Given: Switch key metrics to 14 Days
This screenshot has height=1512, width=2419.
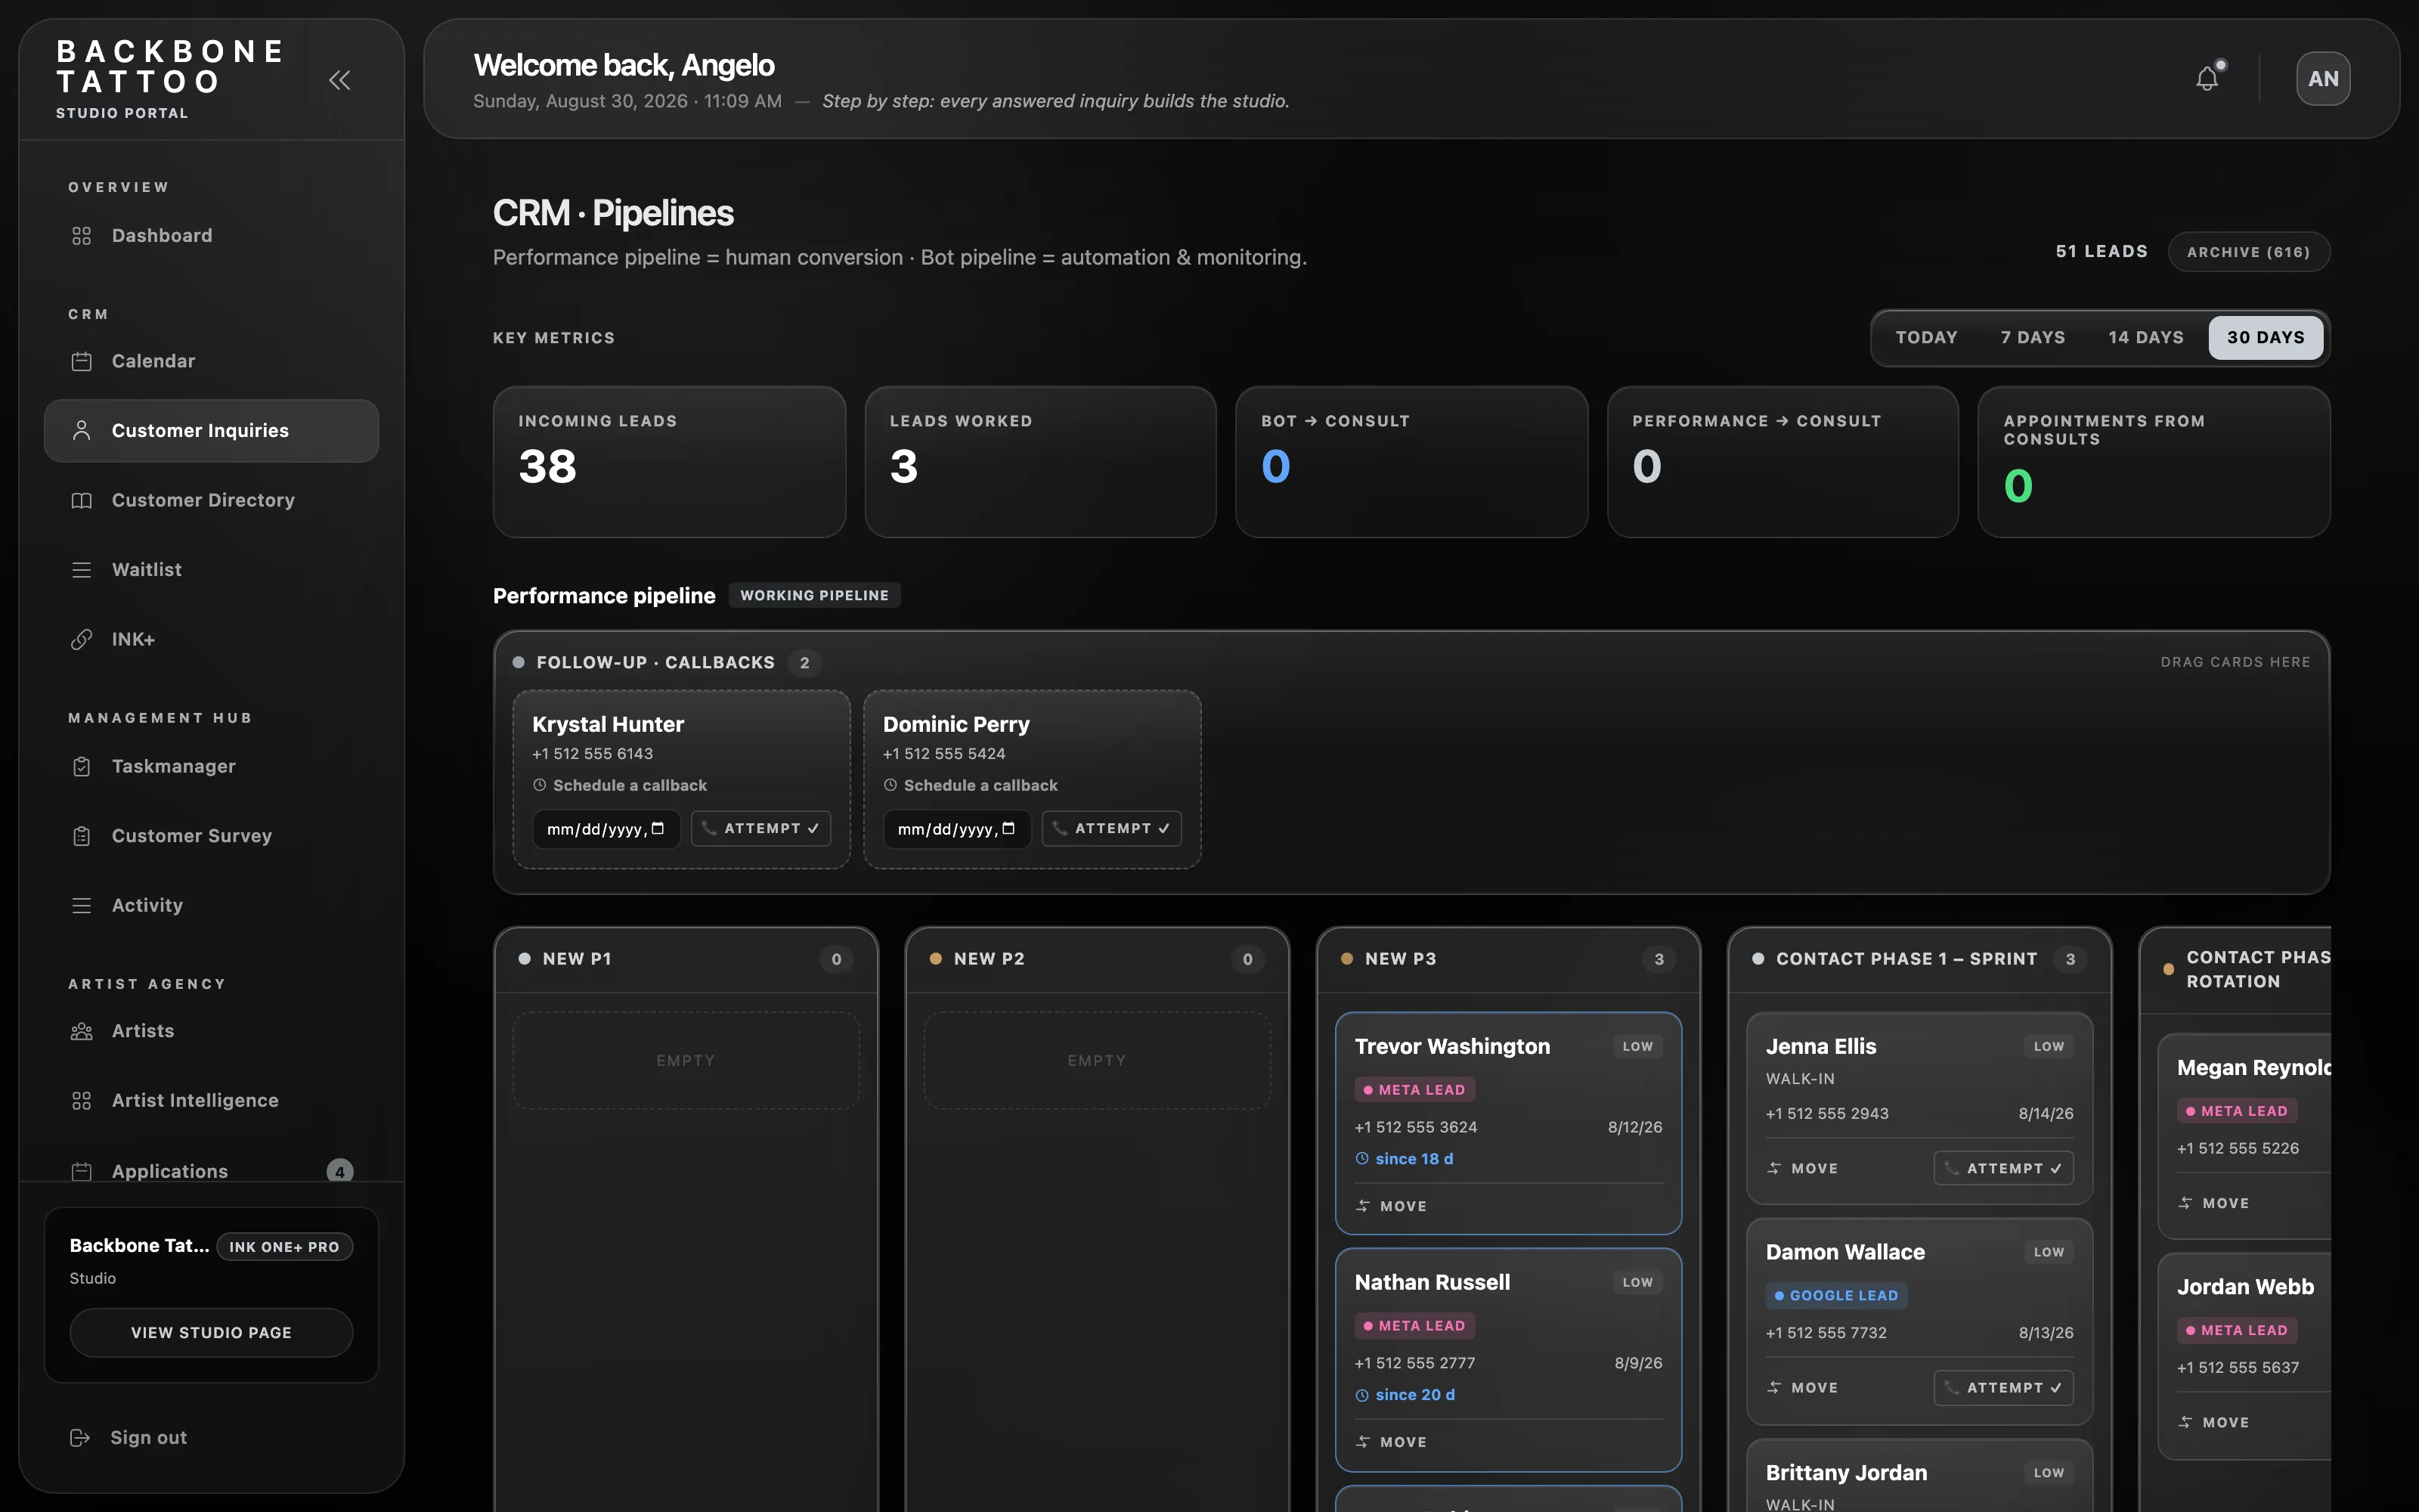Looking at the screenshot, I should (2146, 338).
